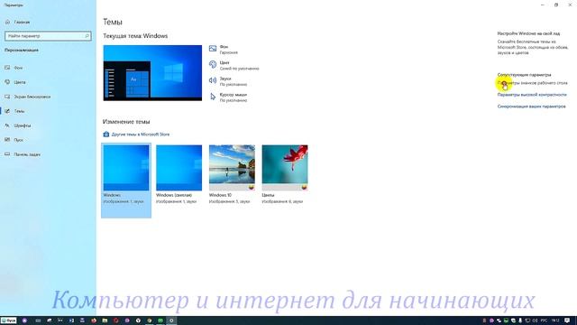This screenshot has width=577, height=325.
Task: Open Звуки theme sound setting
Action: [228, 81]
